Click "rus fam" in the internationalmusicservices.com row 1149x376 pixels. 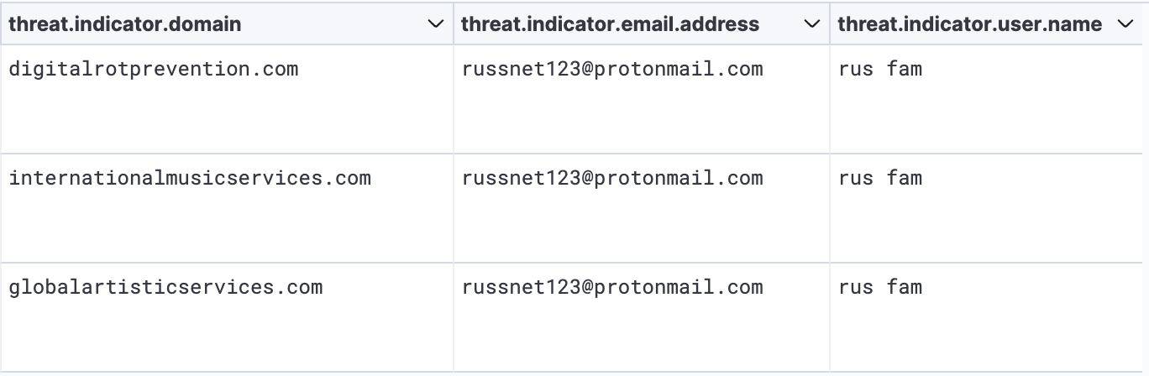880,178
